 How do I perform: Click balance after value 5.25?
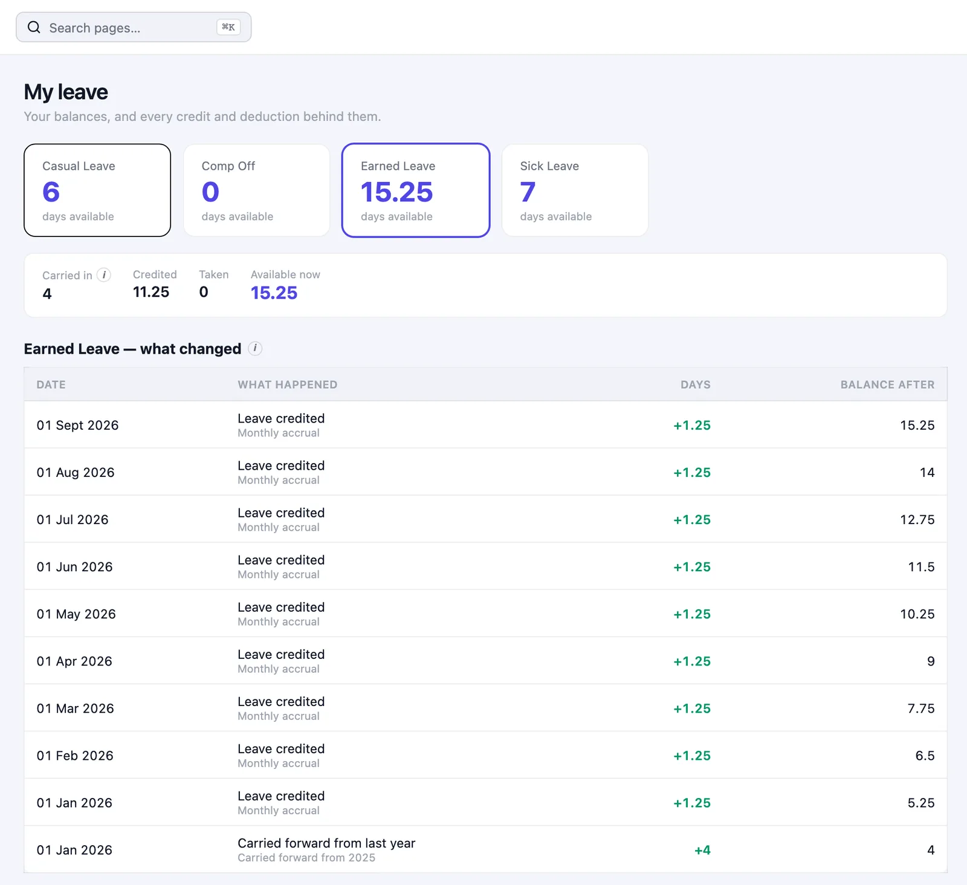tap(921, 802)
